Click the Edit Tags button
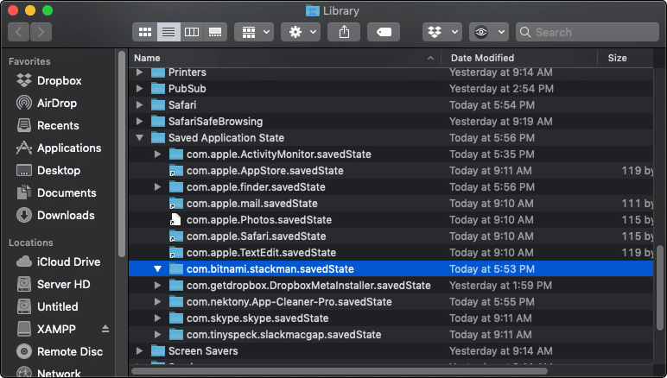The width and height of the screenshot is (667, 378). (383, 32)
